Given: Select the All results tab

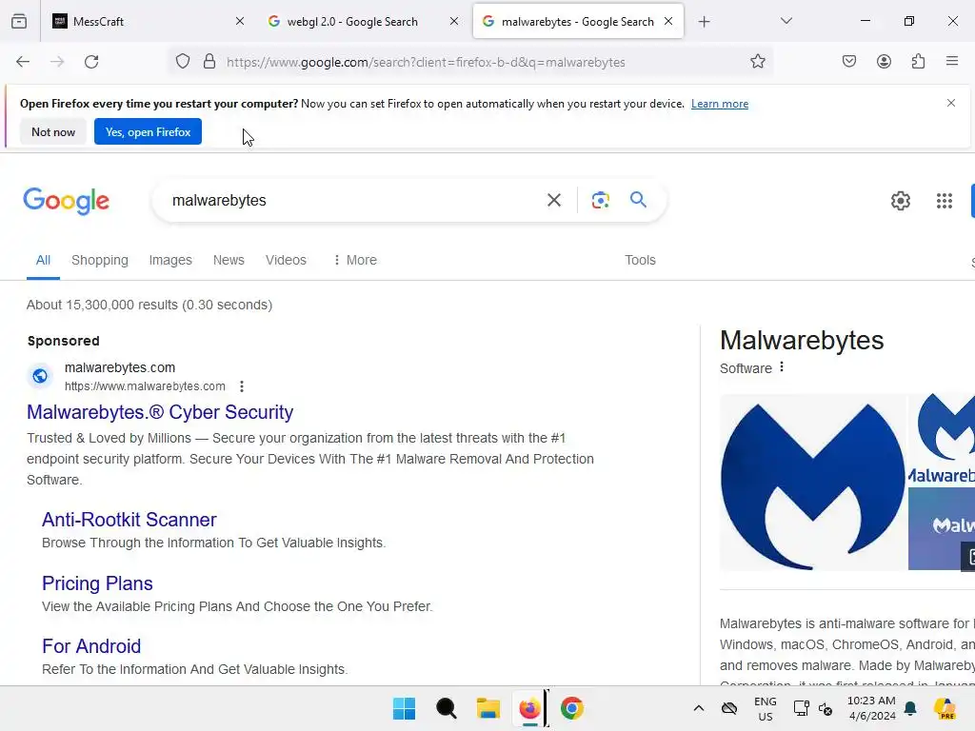Looking at the screenshot, I should tap(43, 260).
